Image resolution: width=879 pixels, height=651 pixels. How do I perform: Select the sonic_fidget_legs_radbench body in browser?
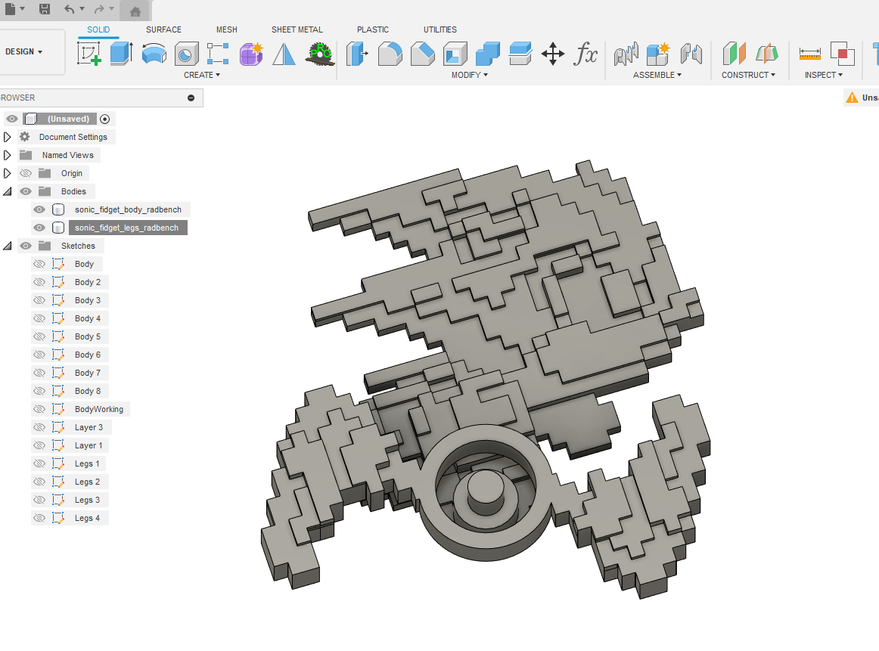tap(127, 227)
